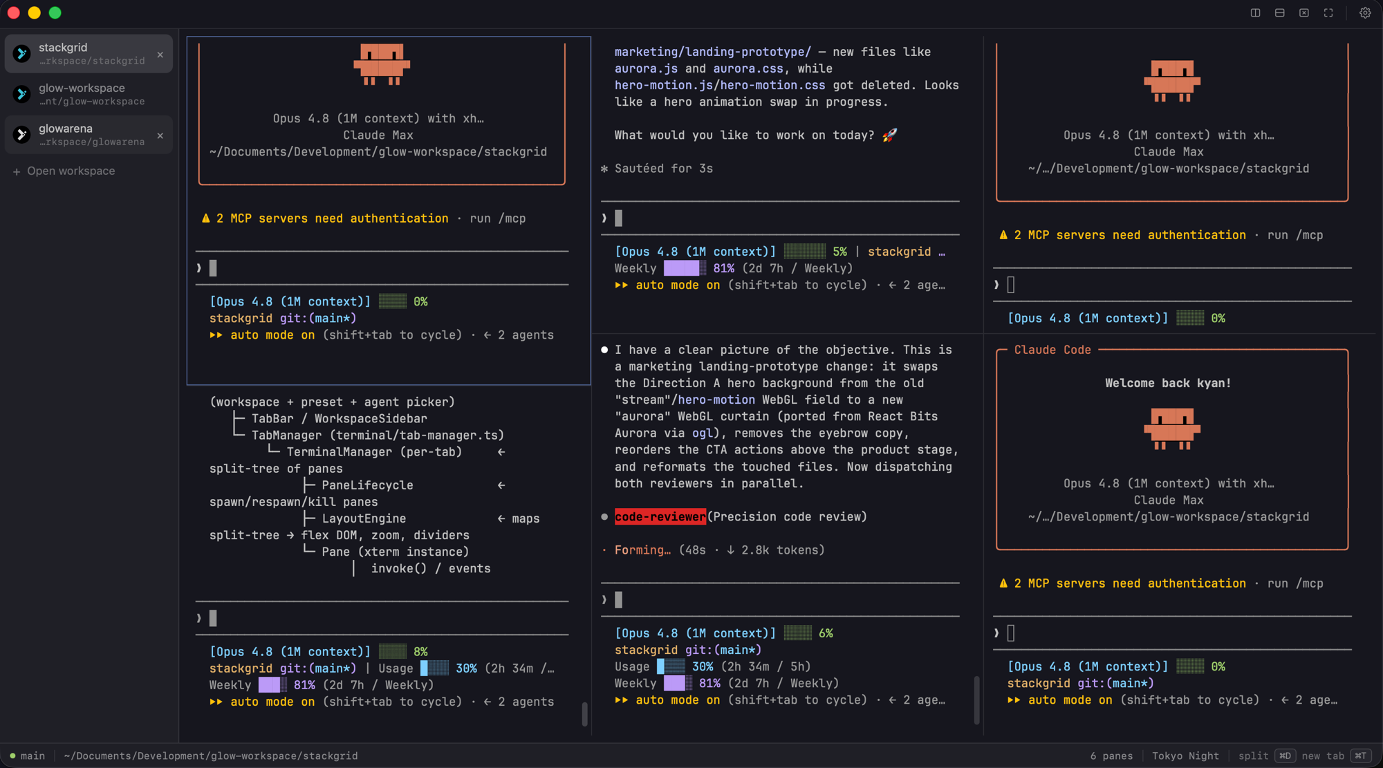Click the close pane icon in title bar
The image size is (1383, 768).
point(1304,12)
